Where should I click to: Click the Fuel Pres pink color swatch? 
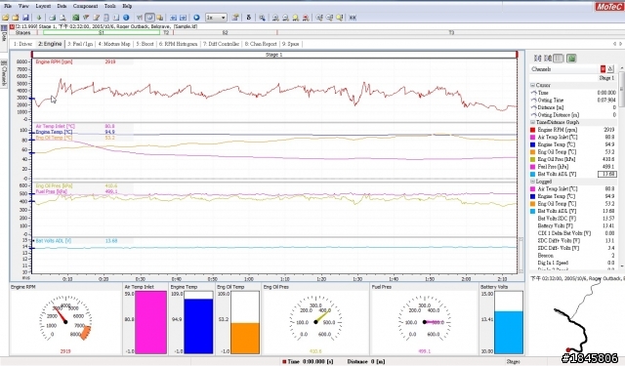pyautogui.click(x=532, y=167)
